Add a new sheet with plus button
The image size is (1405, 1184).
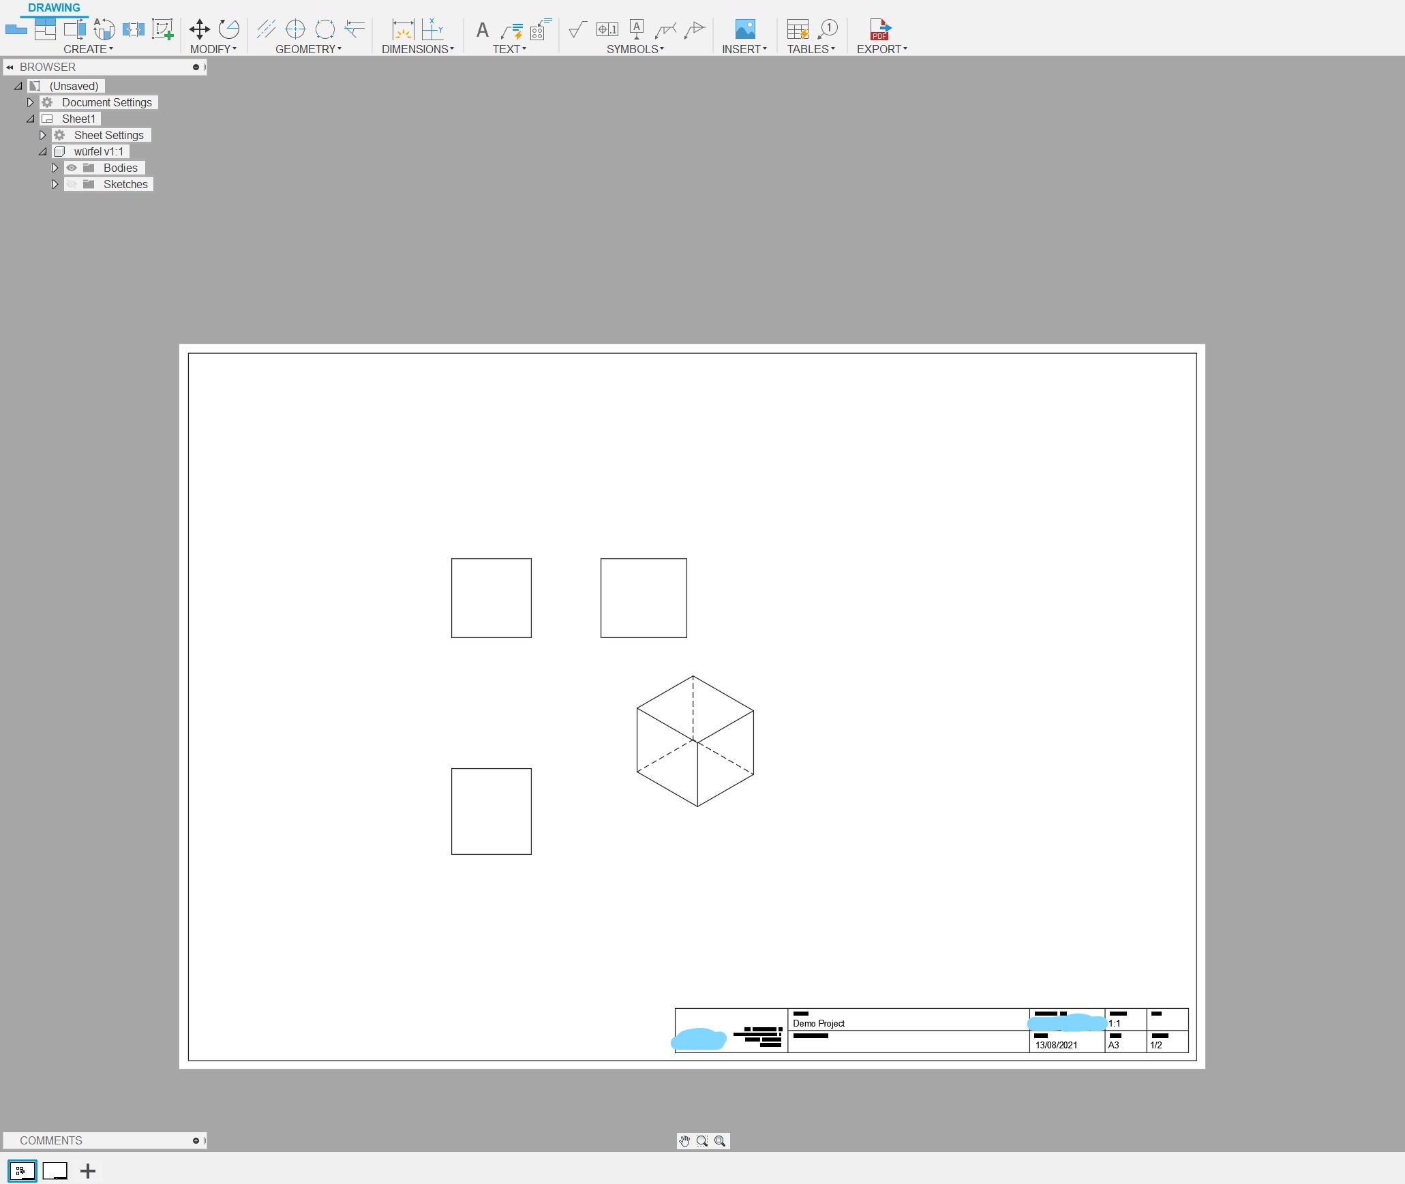[88, 1171]
